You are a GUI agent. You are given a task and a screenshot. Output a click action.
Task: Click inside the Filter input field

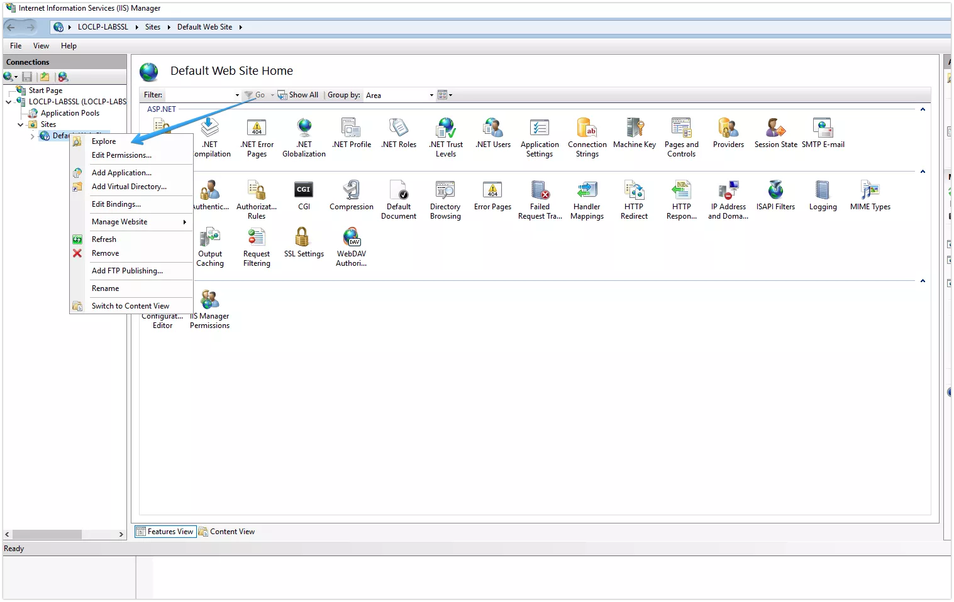click(x=201, y=94)
